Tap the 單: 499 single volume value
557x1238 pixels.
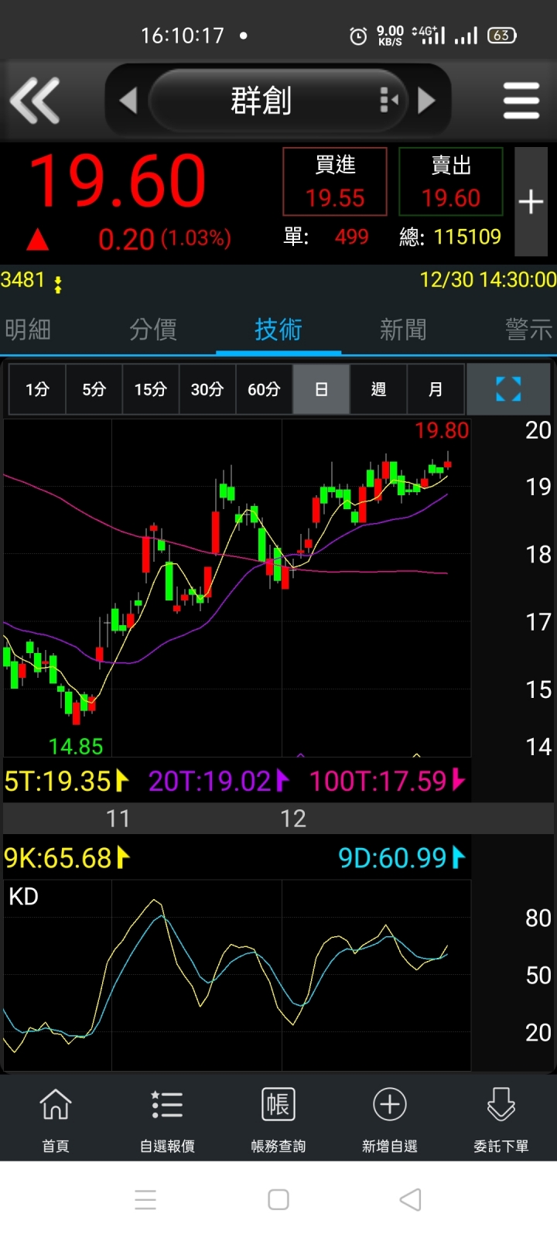click(326, 237)
